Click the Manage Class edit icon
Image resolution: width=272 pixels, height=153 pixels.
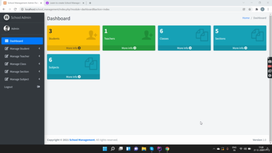6,64
